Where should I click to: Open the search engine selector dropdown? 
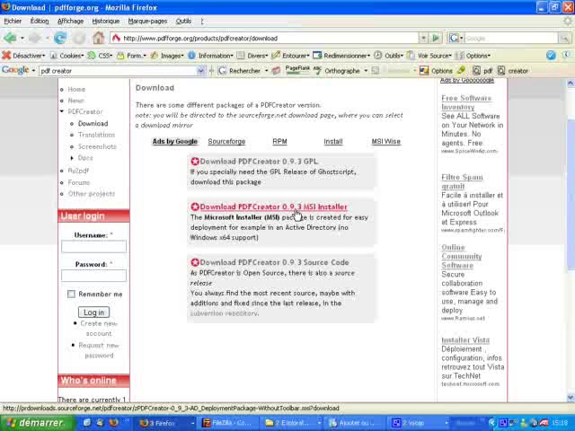click(x=456, y=38)
